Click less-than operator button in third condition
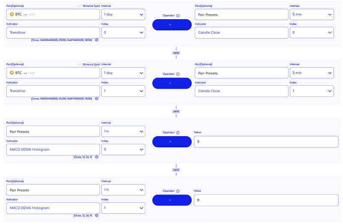Viewport: 343px width, 224px height. tap(172, 142)
